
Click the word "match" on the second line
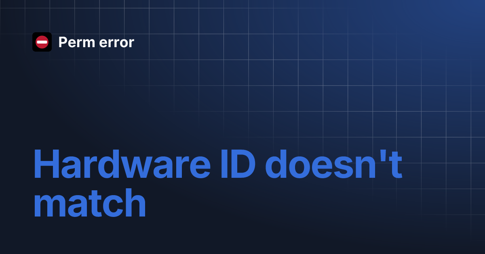pyautogui.click(x=90, y=203)
